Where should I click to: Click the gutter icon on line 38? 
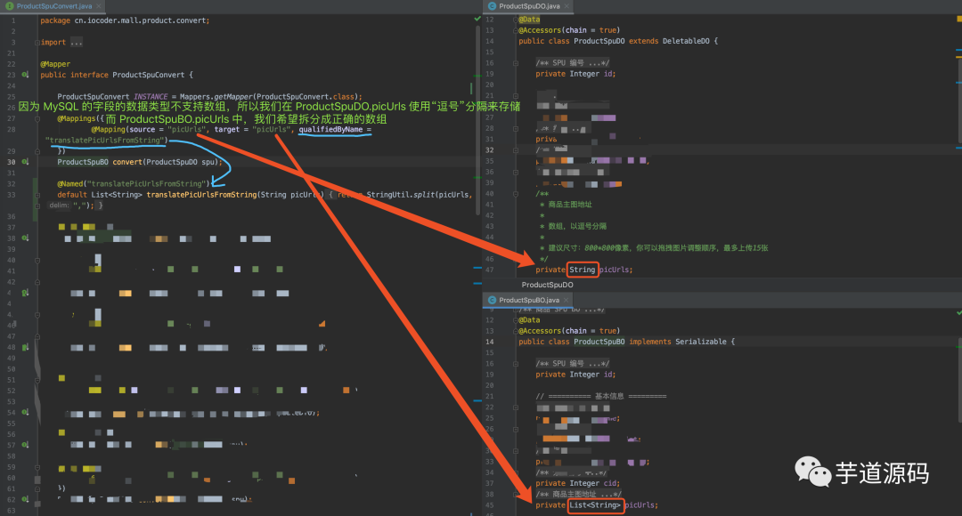25,238
